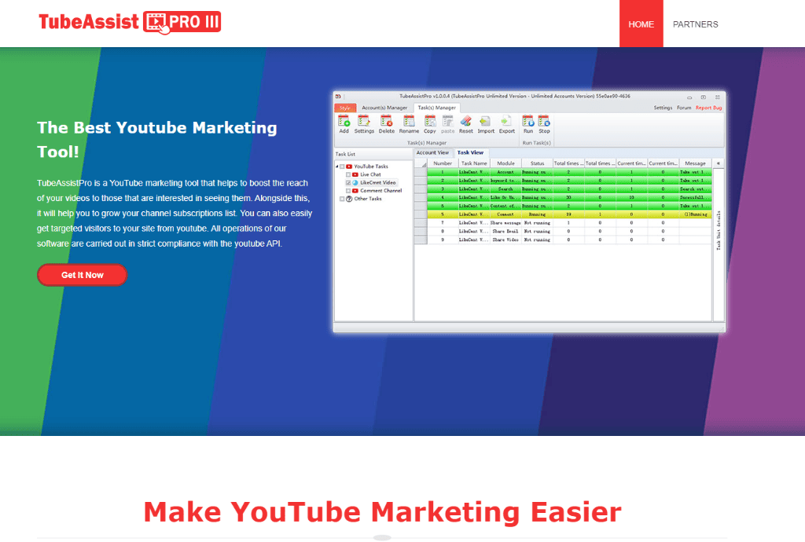Screen dimensions: 805x542
Task: Toggle the YouTube Tasks checkbox
Action: click(x=343, y=167)
